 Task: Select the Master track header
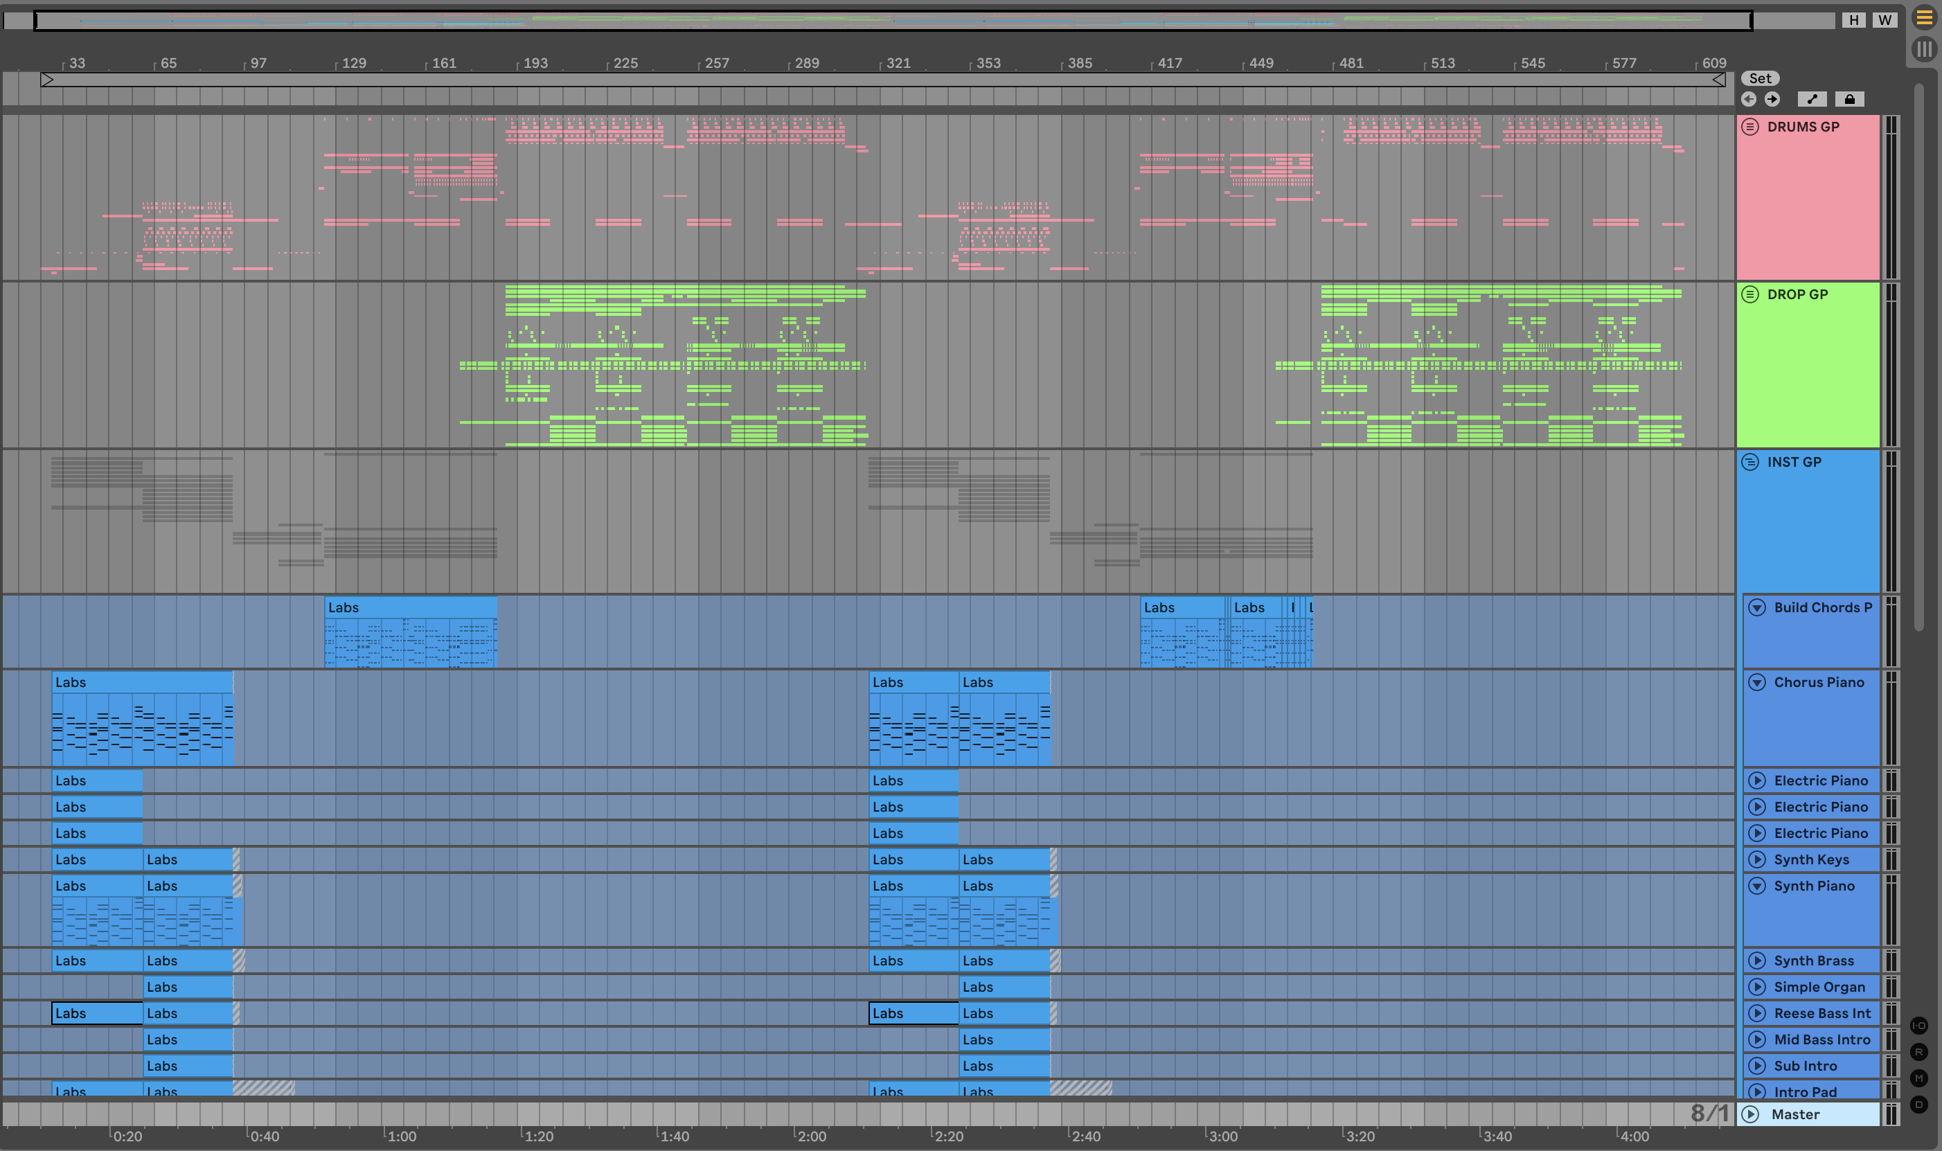(x=1807, y=1114)
